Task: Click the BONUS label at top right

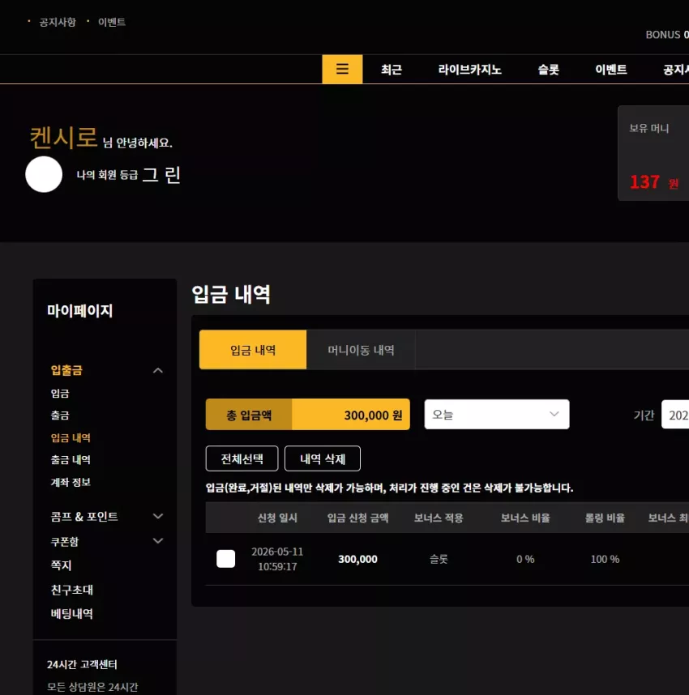Action: (x=663, y=35)
